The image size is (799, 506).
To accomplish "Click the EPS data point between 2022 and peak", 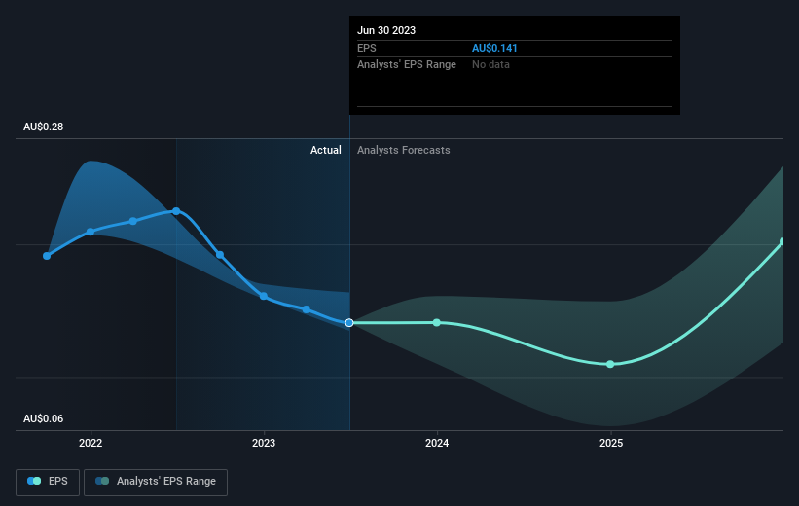I will [x=133, y=221].
